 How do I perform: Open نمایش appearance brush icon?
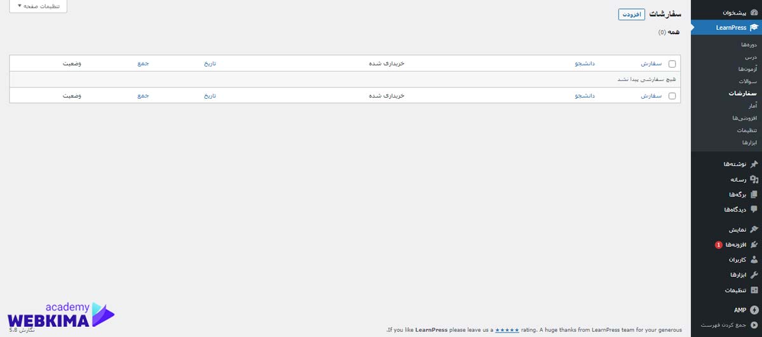coord(754,229)
